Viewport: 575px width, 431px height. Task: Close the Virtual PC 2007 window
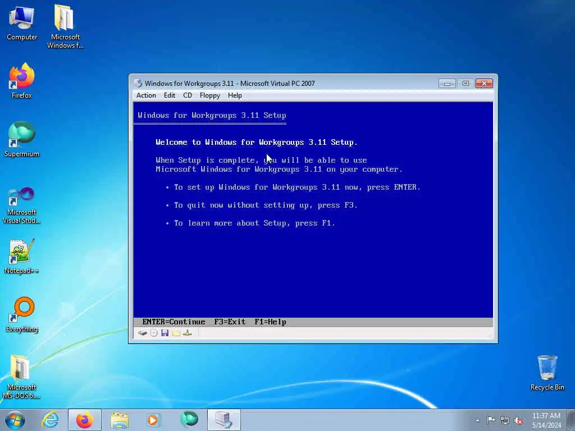pos(484,84)
